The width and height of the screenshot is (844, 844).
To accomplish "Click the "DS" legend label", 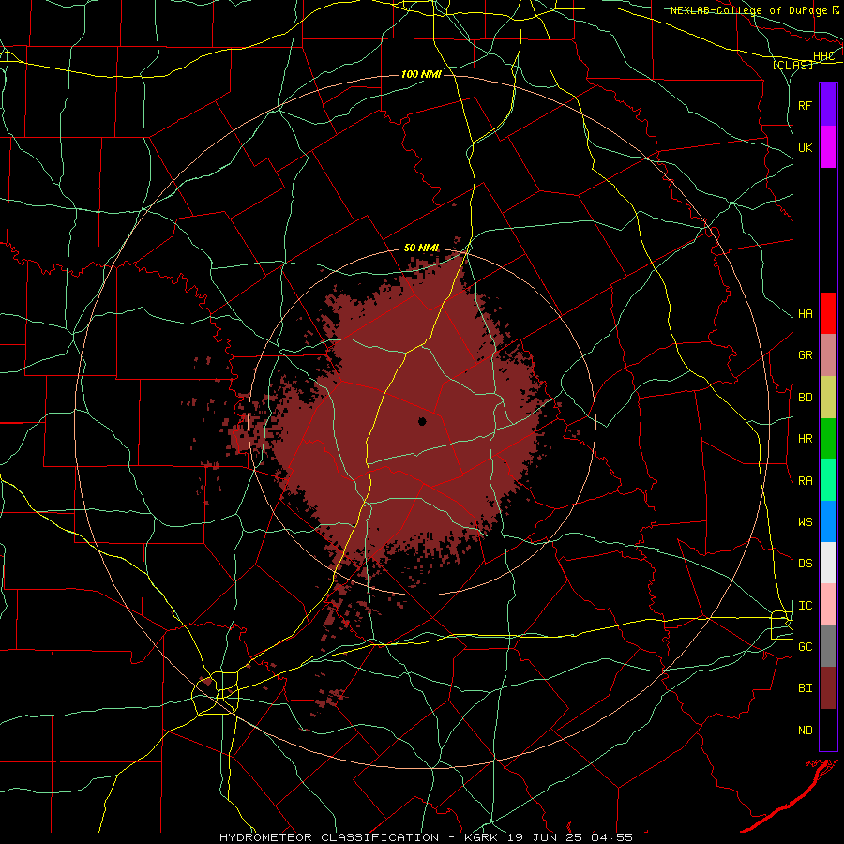I will coord(806,564).
